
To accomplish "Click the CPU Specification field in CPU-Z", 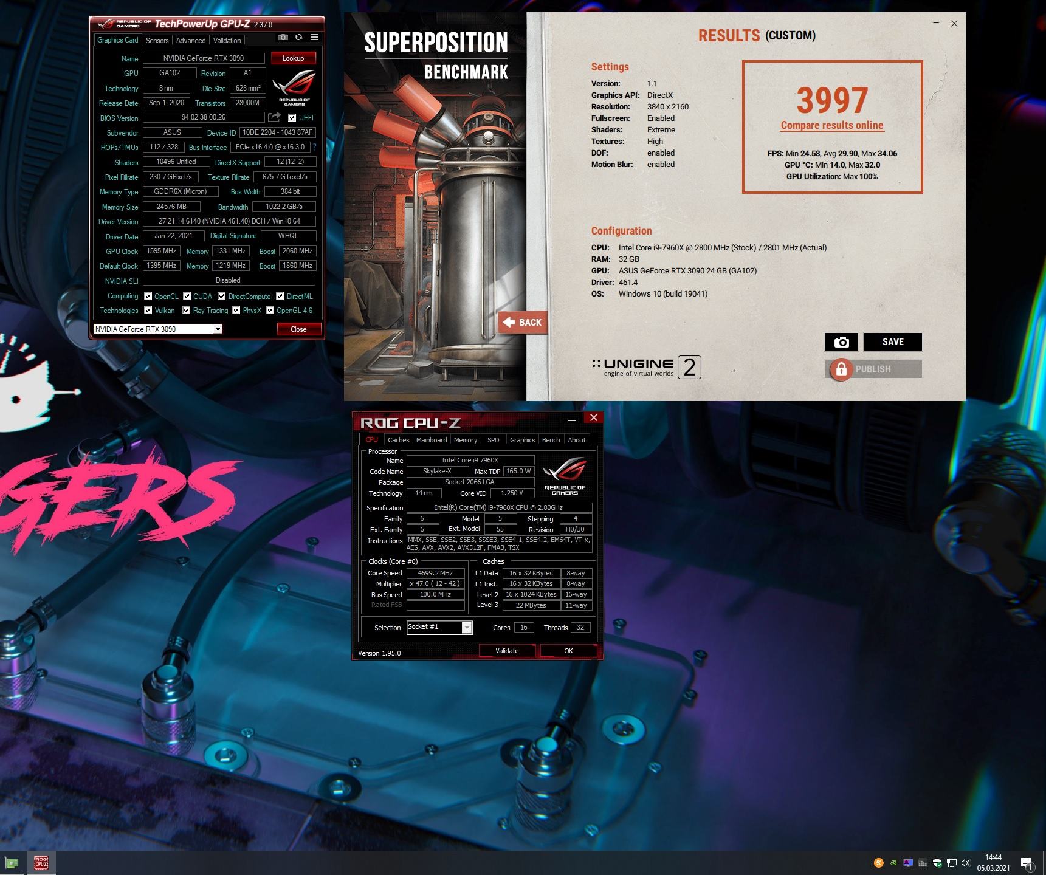I will pos(499,507).
